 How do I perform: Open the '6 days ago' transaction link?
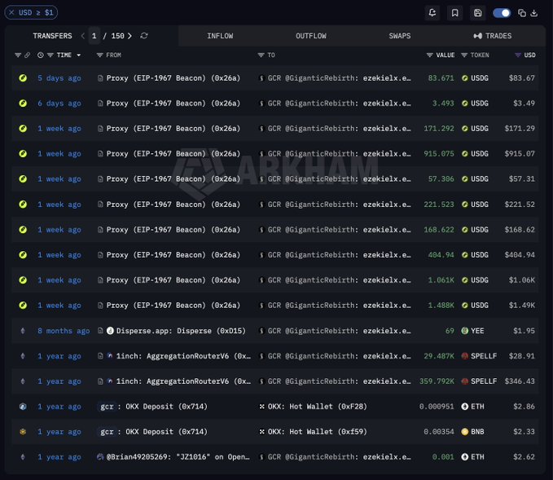59,103
